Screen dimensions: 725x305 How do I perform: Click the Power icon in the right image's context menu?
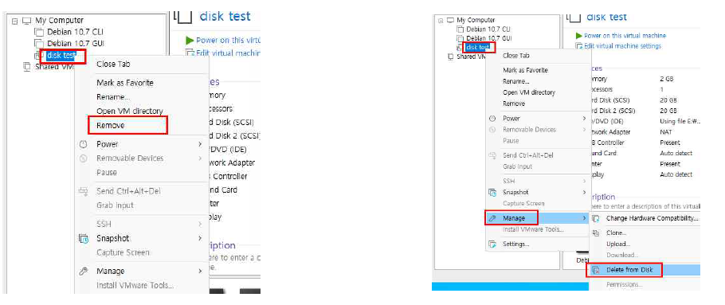pyautogui.click(x=492, y=119)
